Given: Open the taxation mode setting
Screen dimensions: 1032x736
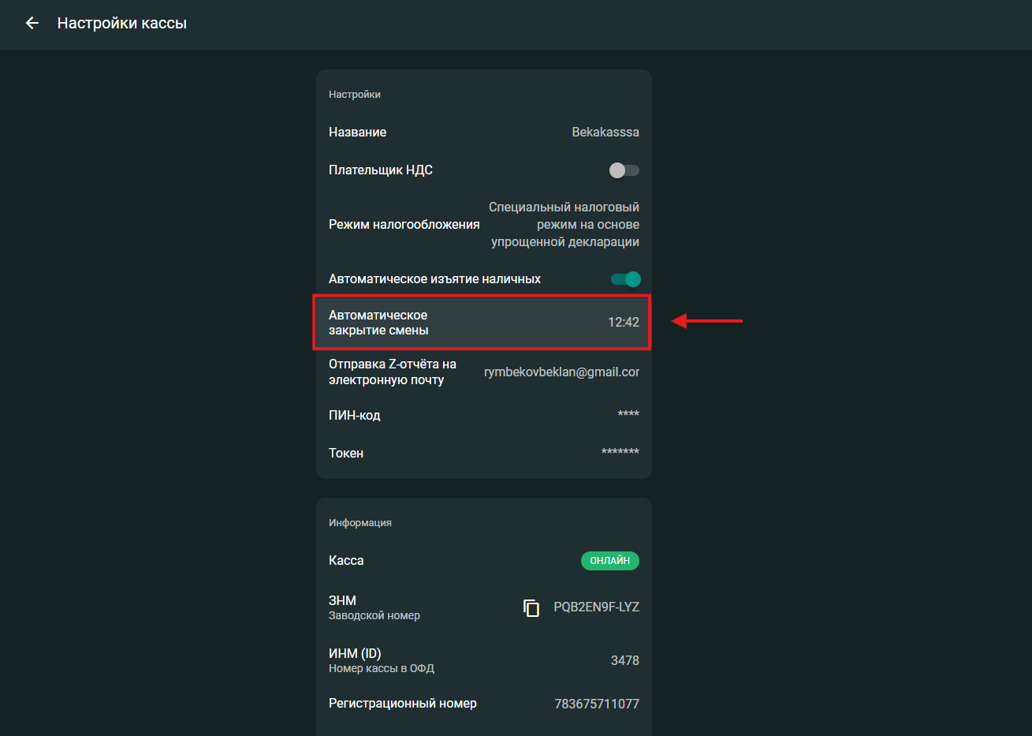Looking at the screenshot, I should pos(483,225).
